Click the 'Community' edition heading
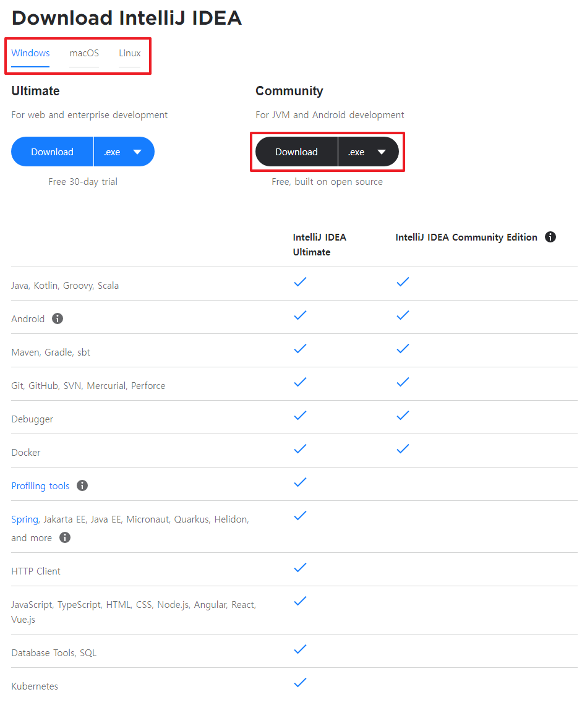582x705 pixels. click(x=289, y=91)
